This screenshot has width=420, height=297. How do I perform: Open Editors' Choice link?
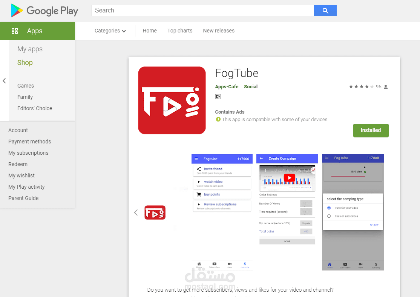coord(35,108)
